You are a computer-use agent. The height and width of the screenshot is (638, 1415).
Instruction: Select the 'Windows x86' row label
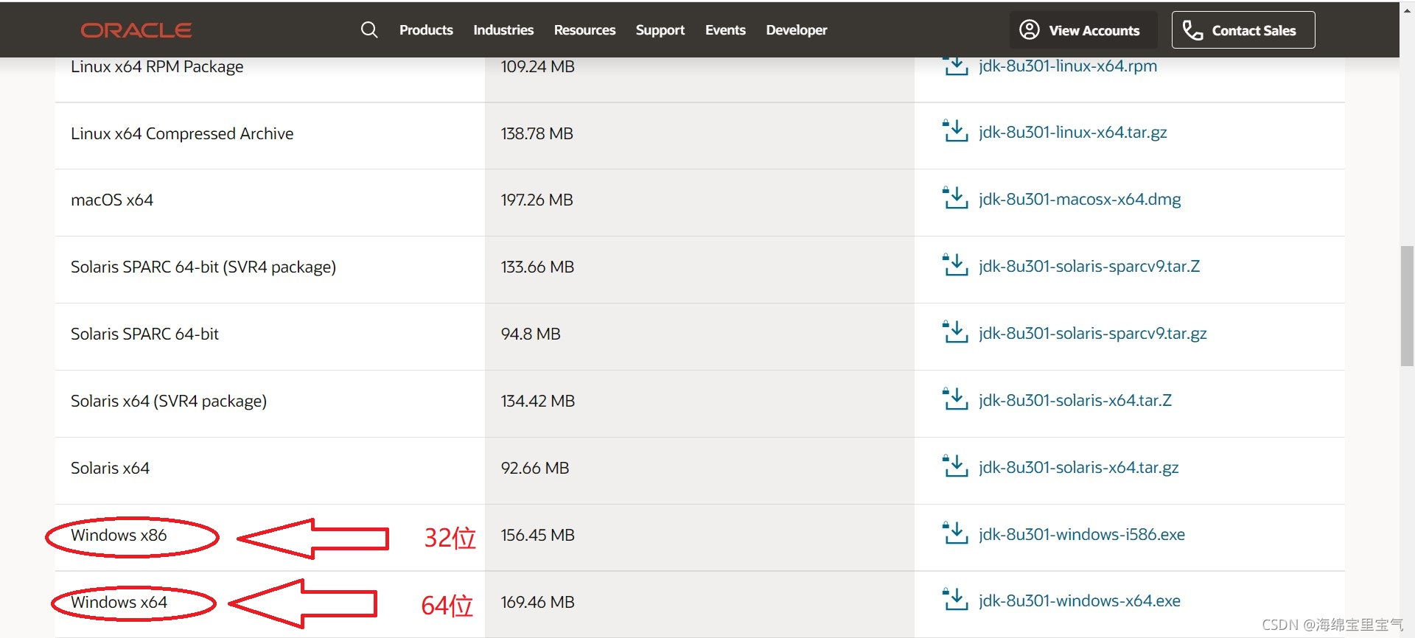pyautogui.click(x=119, y=535)
